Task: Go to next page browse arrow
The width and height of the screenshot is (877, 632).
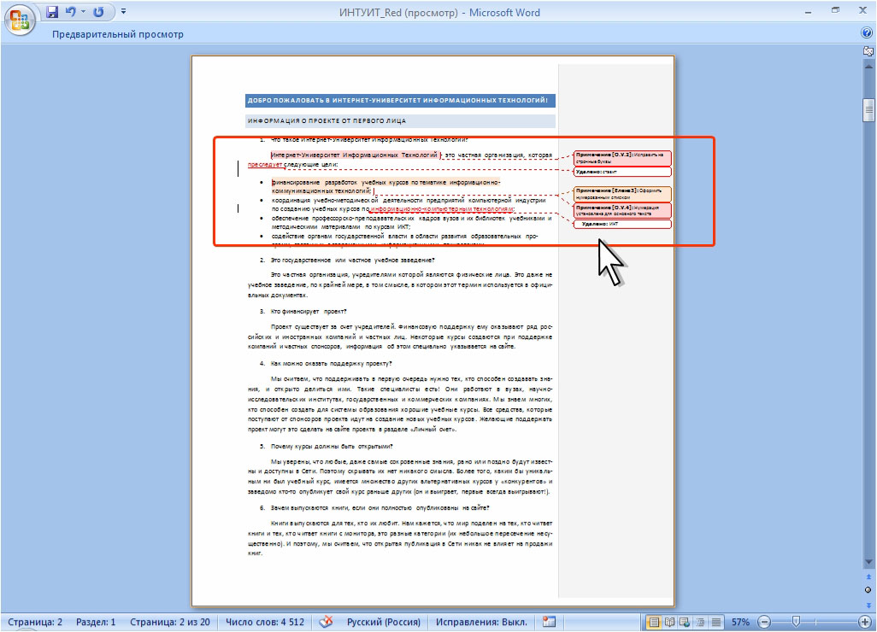Action: click(868, 605)
